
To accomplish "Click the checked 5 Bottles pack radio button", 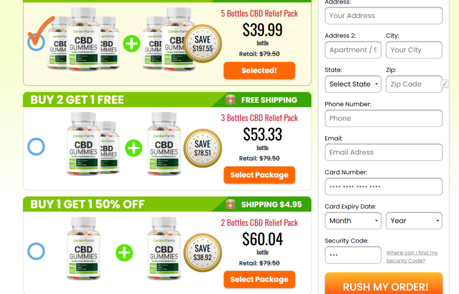I will 36,42.
